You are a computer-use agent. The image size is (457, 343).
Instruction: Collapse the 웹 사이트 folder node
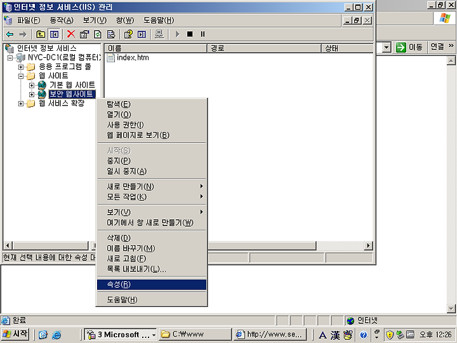click(21, 76)
